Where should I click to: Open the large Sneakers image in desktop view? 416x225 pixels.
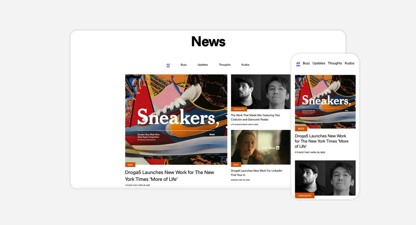[x=176, y=120]
